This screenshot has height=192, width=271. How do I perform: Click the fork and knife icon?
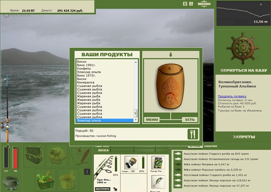tap(193, 134)
